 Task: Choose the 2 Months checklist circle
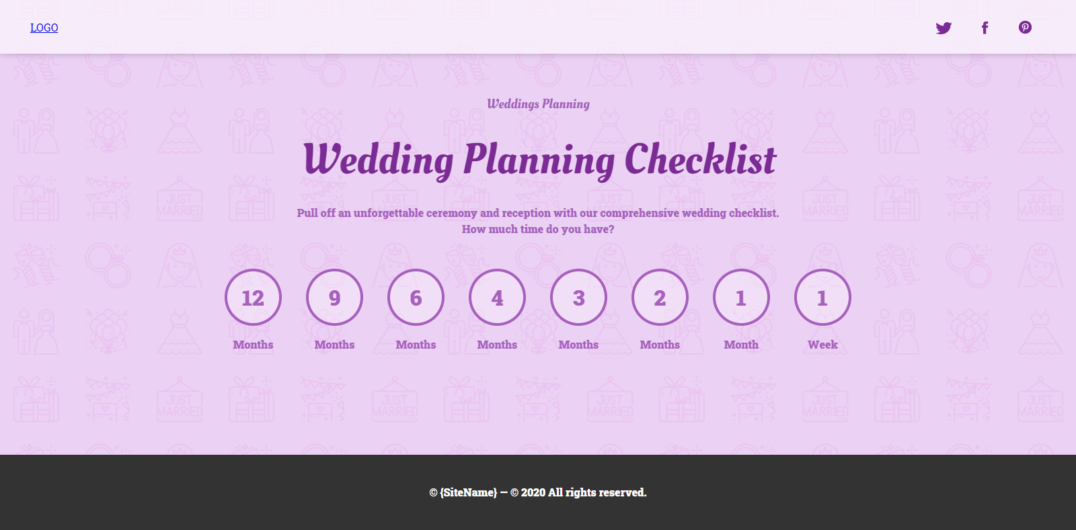[x=660, y=298]
